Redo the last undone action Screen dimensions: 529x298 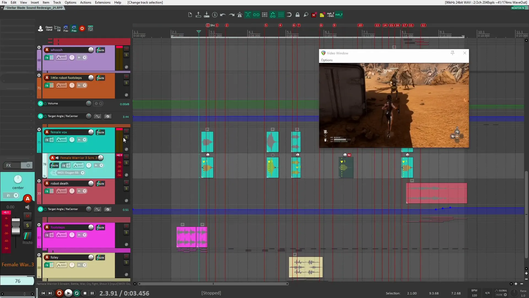pos(231,15)
